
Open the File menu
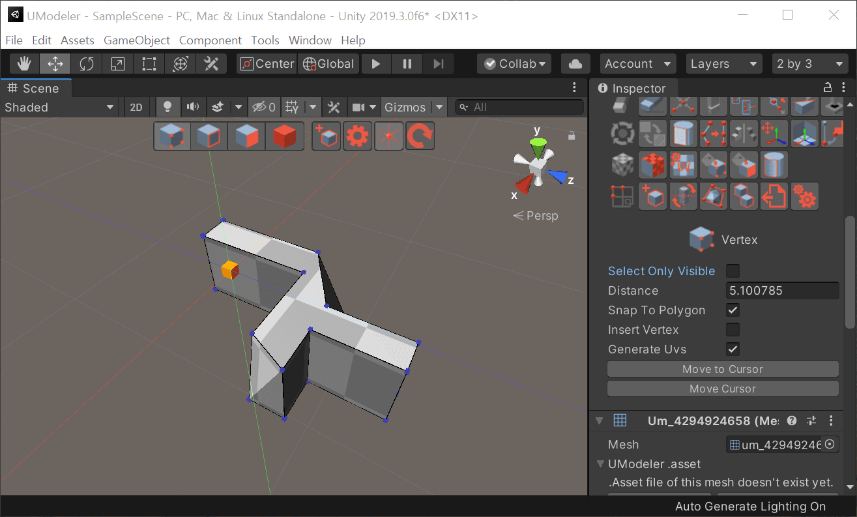pos(14,40)
